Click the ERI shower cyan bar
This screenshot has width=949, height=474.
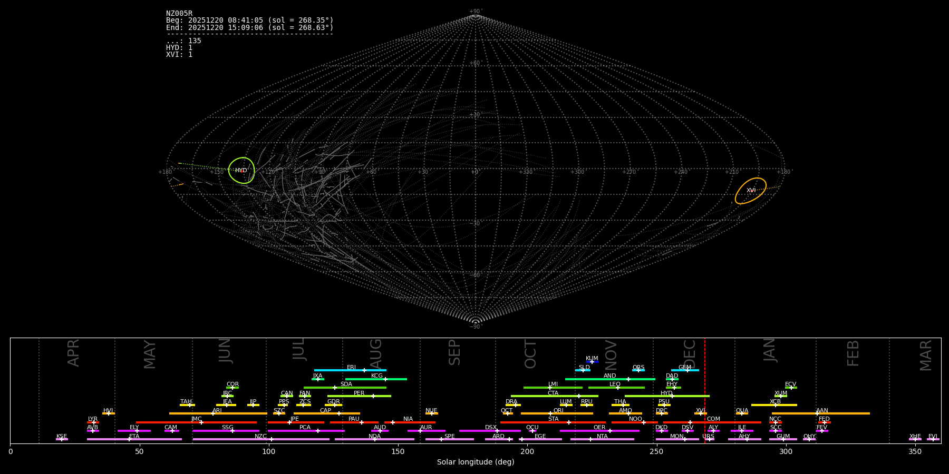point(350,370)
